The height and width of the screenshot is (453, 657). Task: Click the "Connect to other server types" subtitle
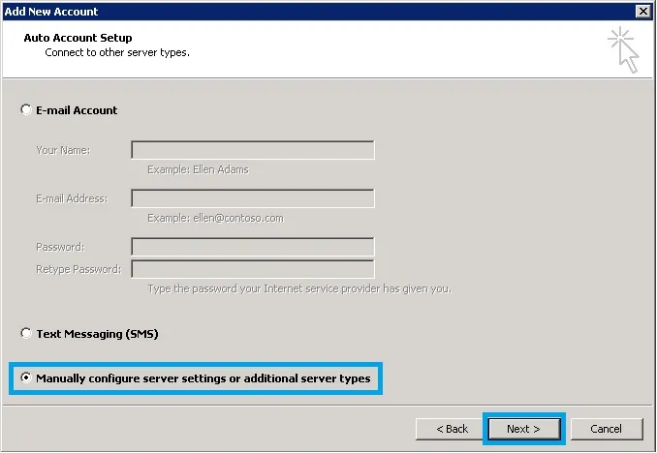coord(117,52)
